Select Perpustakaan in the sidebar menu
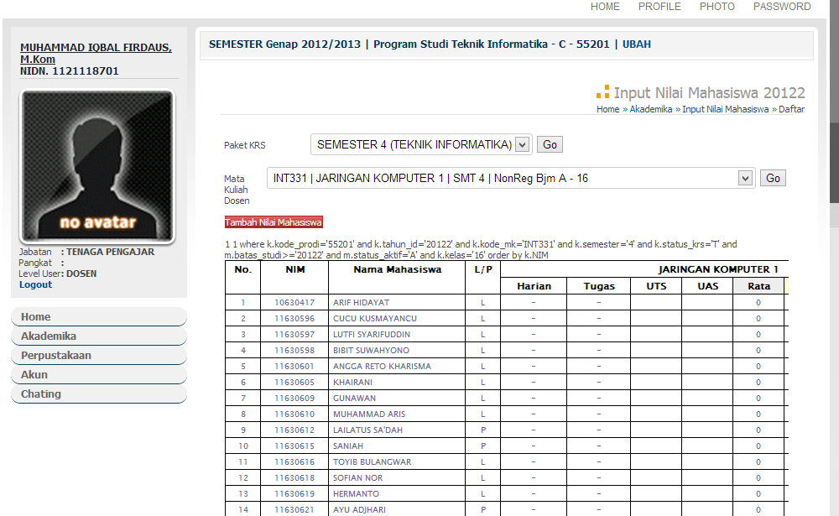Screen dimensions: 839x516 point(56,356)
